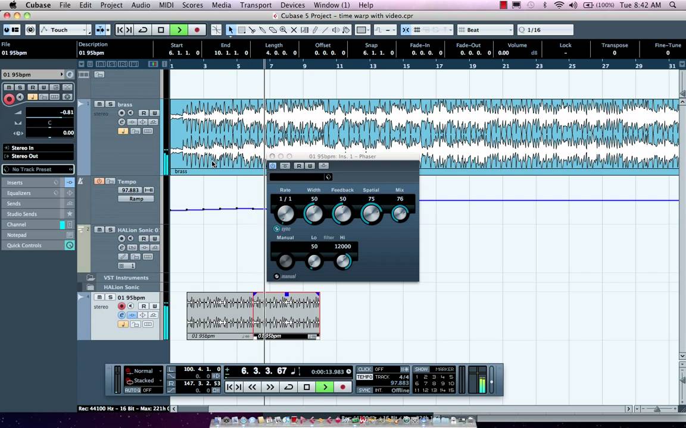
Task: Select the Line tool in toolbar
Action: pos(325,30)
